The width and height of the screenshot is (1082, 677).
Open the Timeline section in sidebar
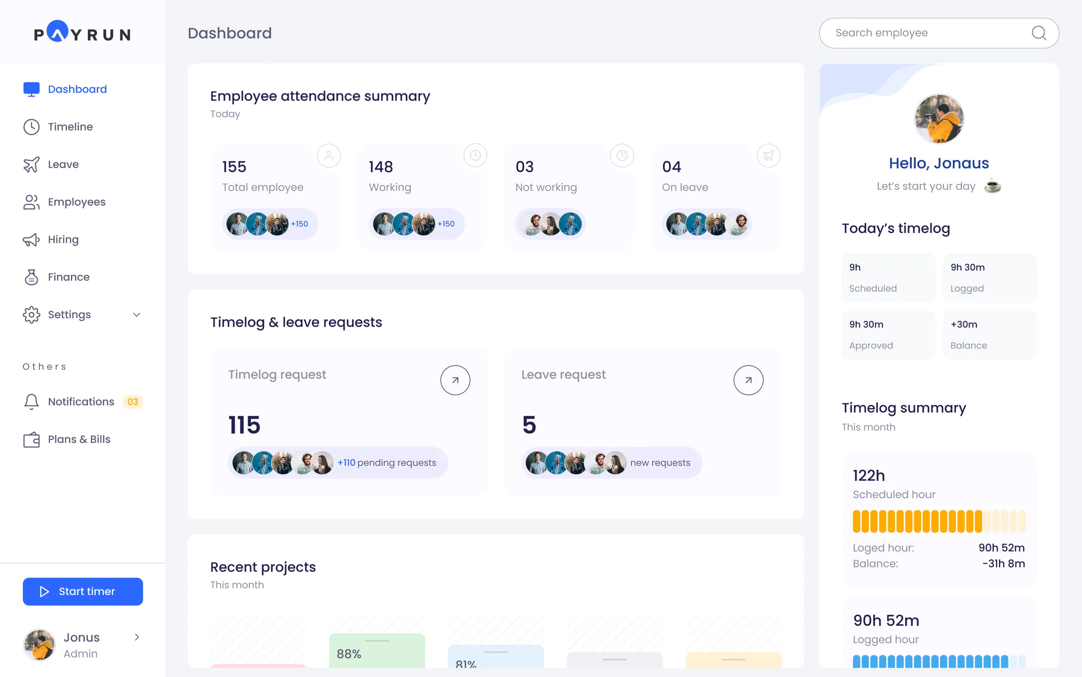pos(70,127)
